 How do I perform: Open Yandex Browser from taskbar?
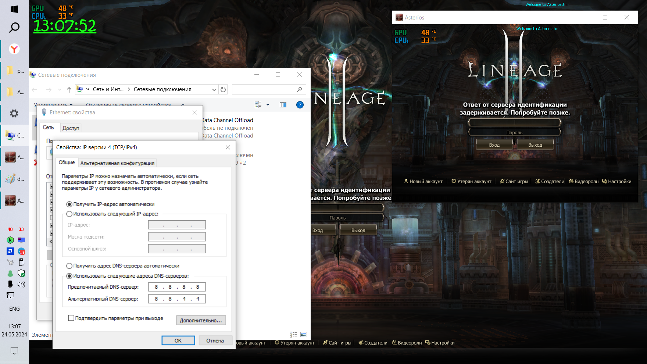click(x=14, y=49)
